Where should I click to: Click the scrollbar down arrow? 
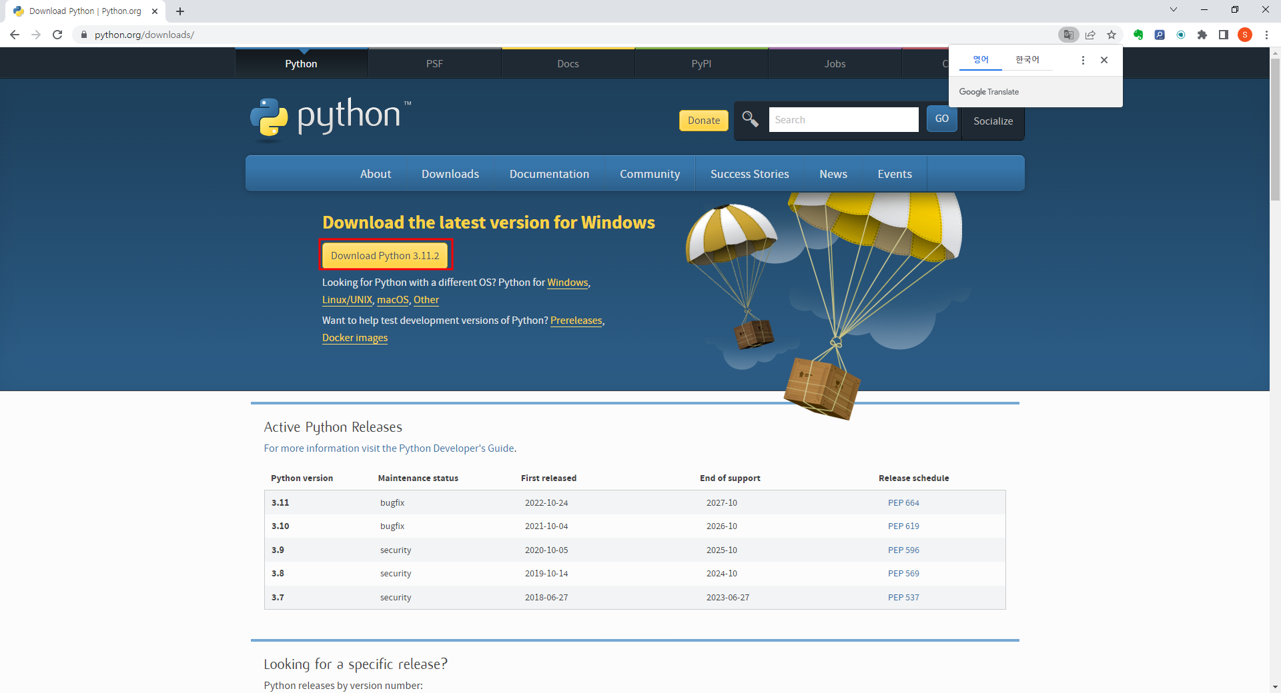[x=1275, y=687]
